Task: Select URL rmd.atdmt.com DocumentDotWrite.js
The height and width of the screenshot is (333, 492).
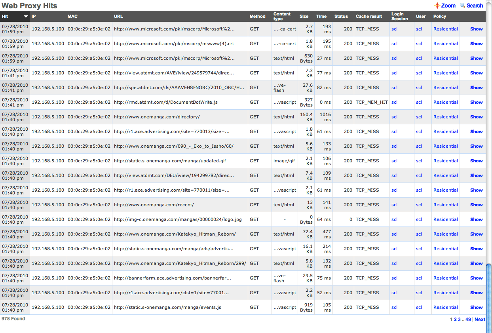Action: click(x=166, y=102)
